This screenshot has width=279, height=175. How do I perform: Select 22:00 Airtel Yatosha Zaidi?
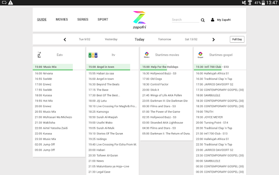point(51,128)
